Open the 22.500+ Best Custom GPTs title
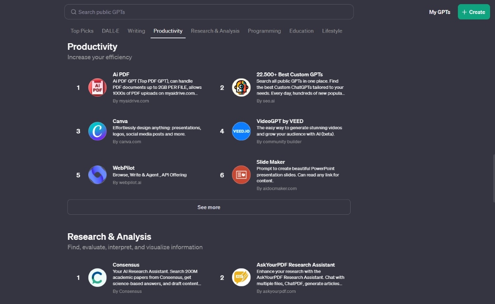Screen dimensions: 495x304 (x=290, y=74)
